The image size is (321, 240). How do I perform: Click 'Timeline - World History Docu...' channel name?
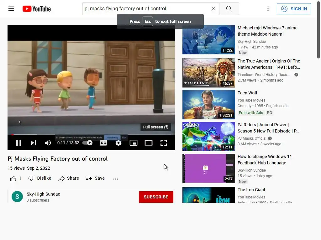pyautogui.click(x=263, y=75)
